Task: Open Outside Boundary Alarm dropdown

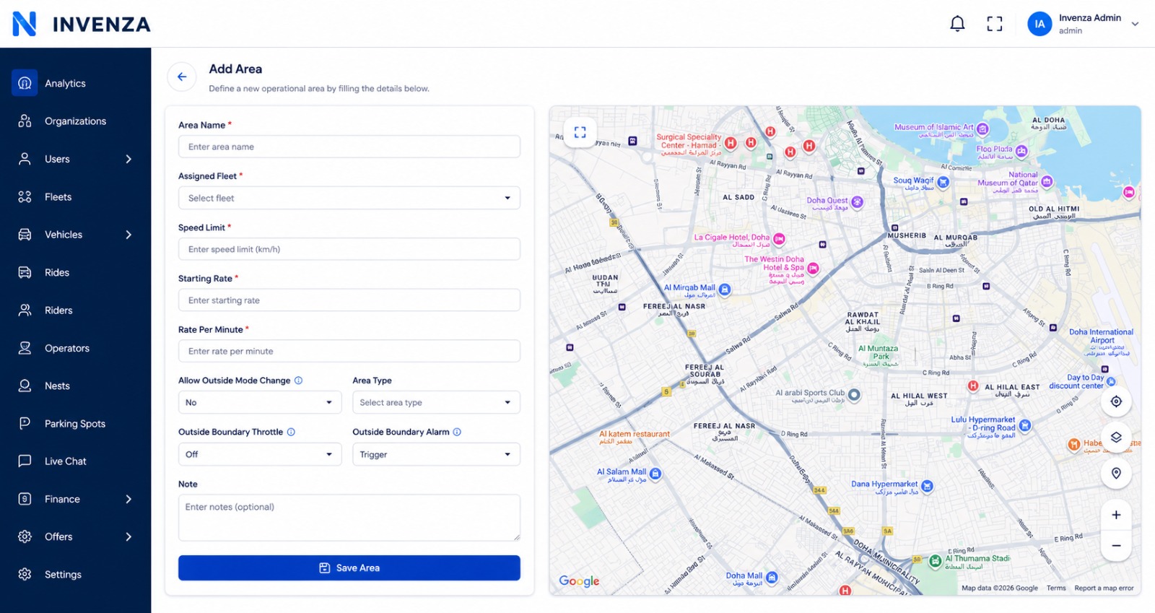Action: click(436, 454)
